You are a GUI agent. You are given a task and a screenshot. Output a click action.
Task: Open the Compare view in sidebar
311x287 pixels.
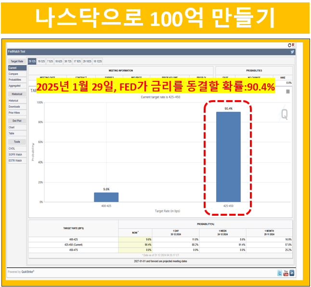(17, 74)
